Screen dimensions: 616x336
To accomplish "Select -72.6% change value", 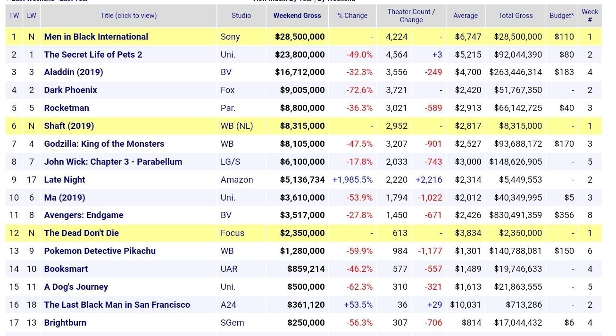I will click(359, 90).
